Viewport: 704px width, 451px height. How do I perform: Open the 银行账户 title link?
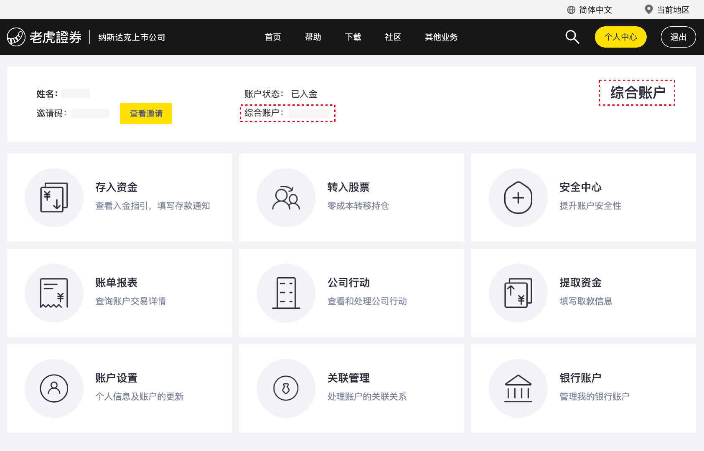pos(581,378)
